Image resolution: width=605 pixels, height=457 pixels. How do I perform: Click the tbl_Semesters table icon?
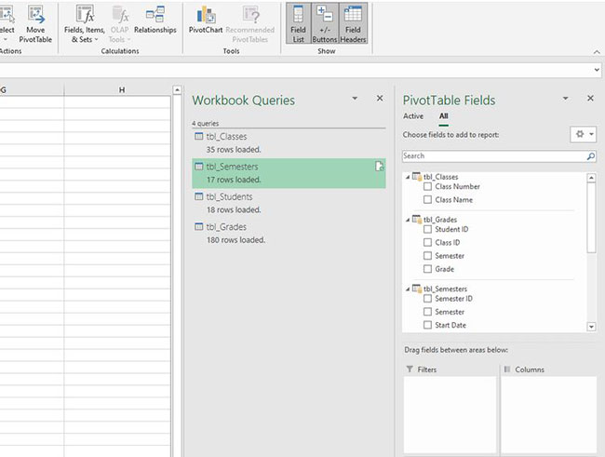(198, 167)
